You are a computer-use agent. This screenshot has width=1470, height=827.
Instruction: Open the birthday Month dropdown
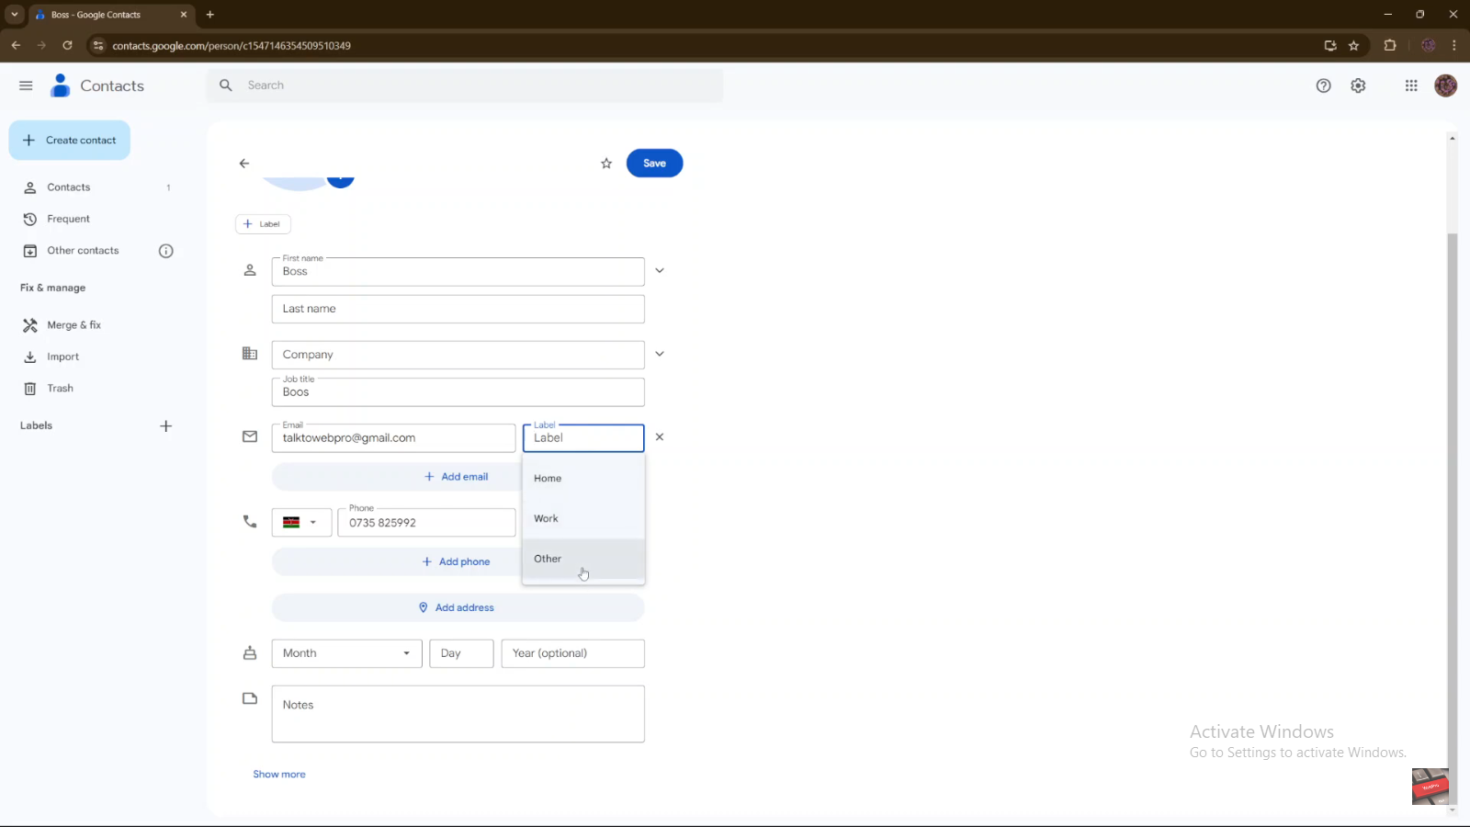[347, 653]
